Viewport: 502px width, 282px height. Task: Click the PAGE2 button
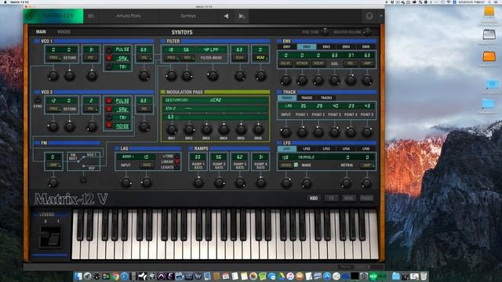coord(366,198)
